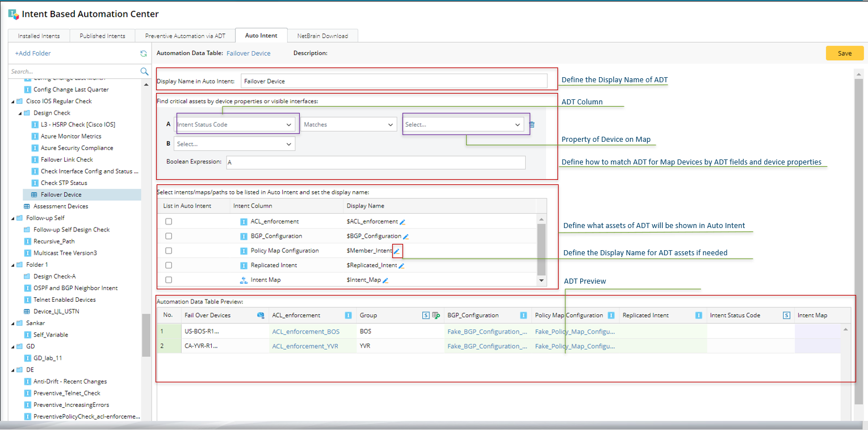Open the ACL_enforcement_BOS link
This screenshot has height=430, width=868.
click(x=305, y=331)
